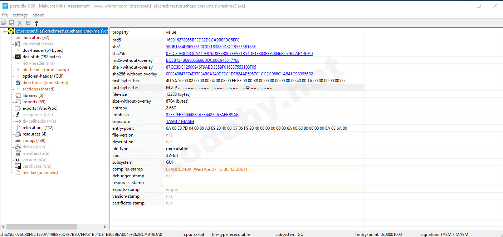Select the indicators item in the tree
This screenshot has width=503, height=237.
(36, 37)
